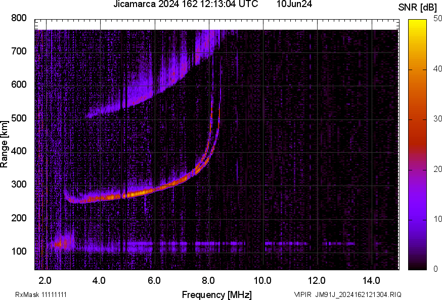442x300 pixels.
Task: Click the Frequency [MHz] axis label
Action: pos(217,294)
